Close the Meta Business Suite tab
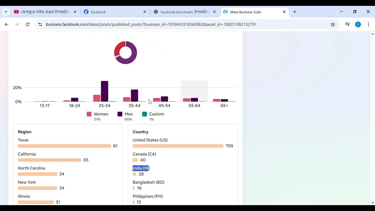The image size is (375, 211). [284, 12]
